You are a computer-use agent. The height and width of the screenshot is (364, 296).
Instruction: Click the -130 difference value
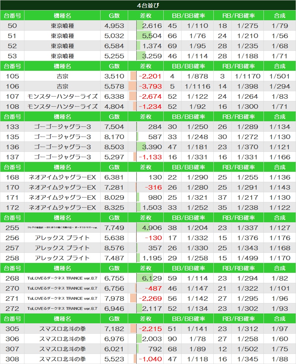pos(153,238)
